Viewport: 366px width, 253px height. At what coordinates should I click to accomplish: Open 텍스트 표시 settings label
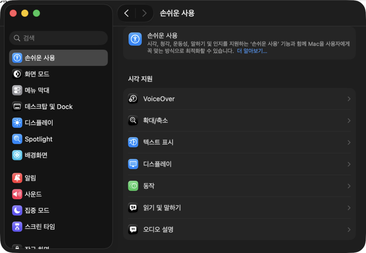[x=158, y=142]
